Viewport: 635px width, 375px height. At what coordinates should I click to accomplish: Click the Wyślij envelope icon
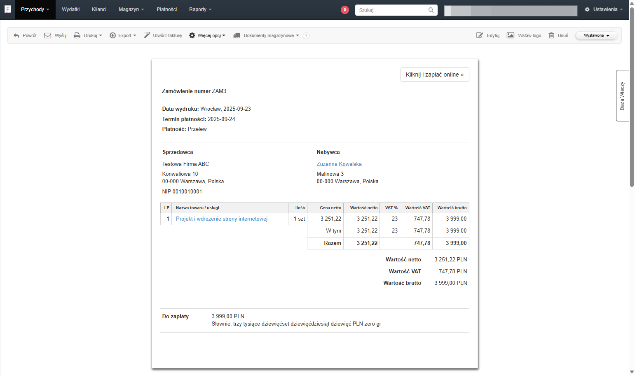(x=47, y=35)
